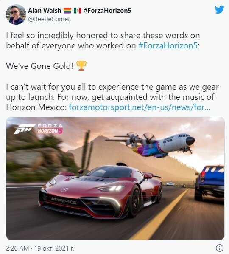Click the tweet's first sentence text
Image resolution: width=229 pixels, height=254 pixels.
pos(103,40)
